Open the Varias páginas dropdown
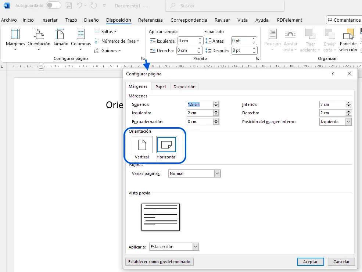The image size is (362, 272). pyautogui.click(x=194, y=173)
